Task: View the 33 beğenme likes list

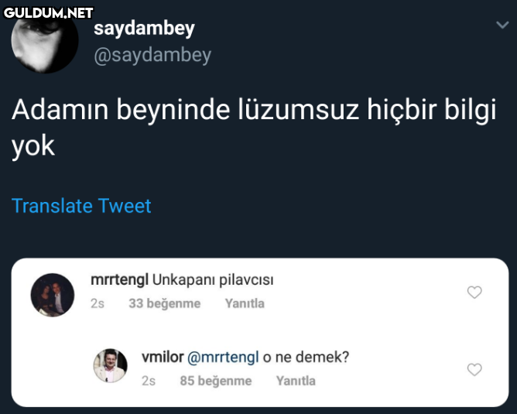Action: click(x=164, y=303)
